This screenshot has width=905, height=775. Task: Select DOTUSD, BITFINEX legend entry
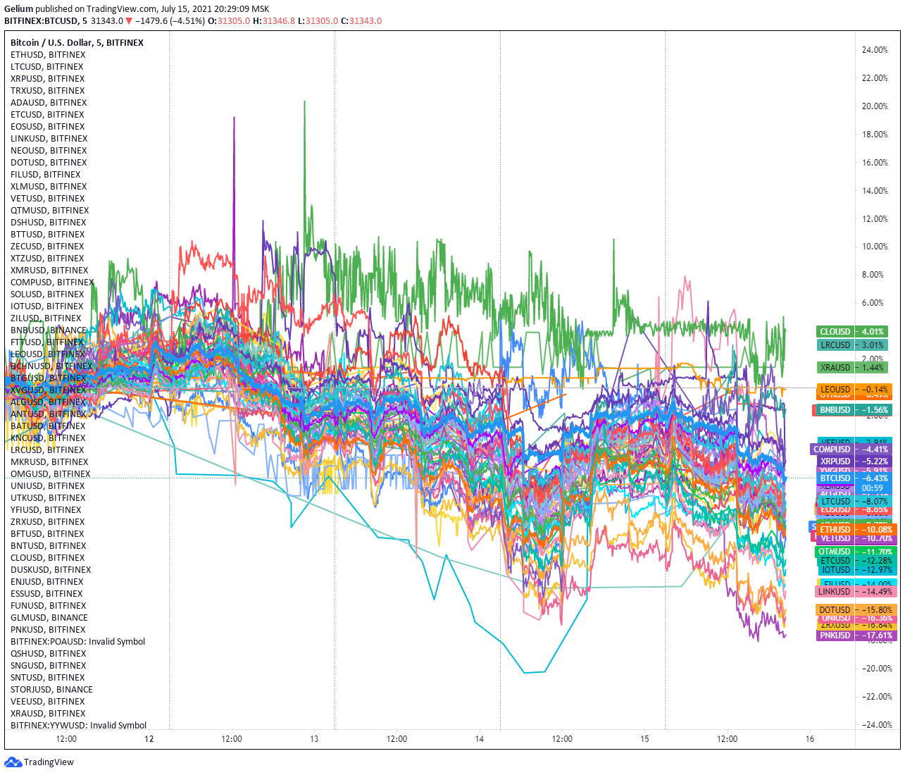pyautogui.click(x=49, y=163)
